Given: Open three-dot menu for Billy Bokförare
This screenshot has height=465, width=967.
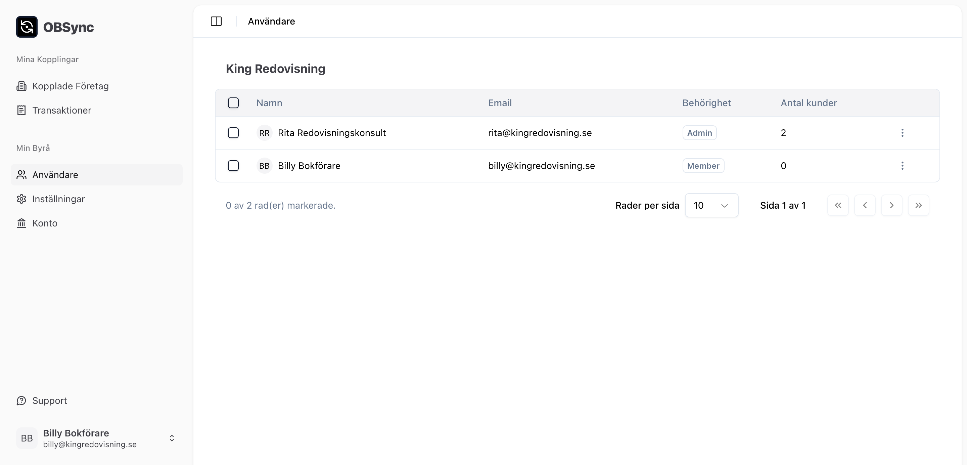Looking at the screenshot, I should 902,166.
